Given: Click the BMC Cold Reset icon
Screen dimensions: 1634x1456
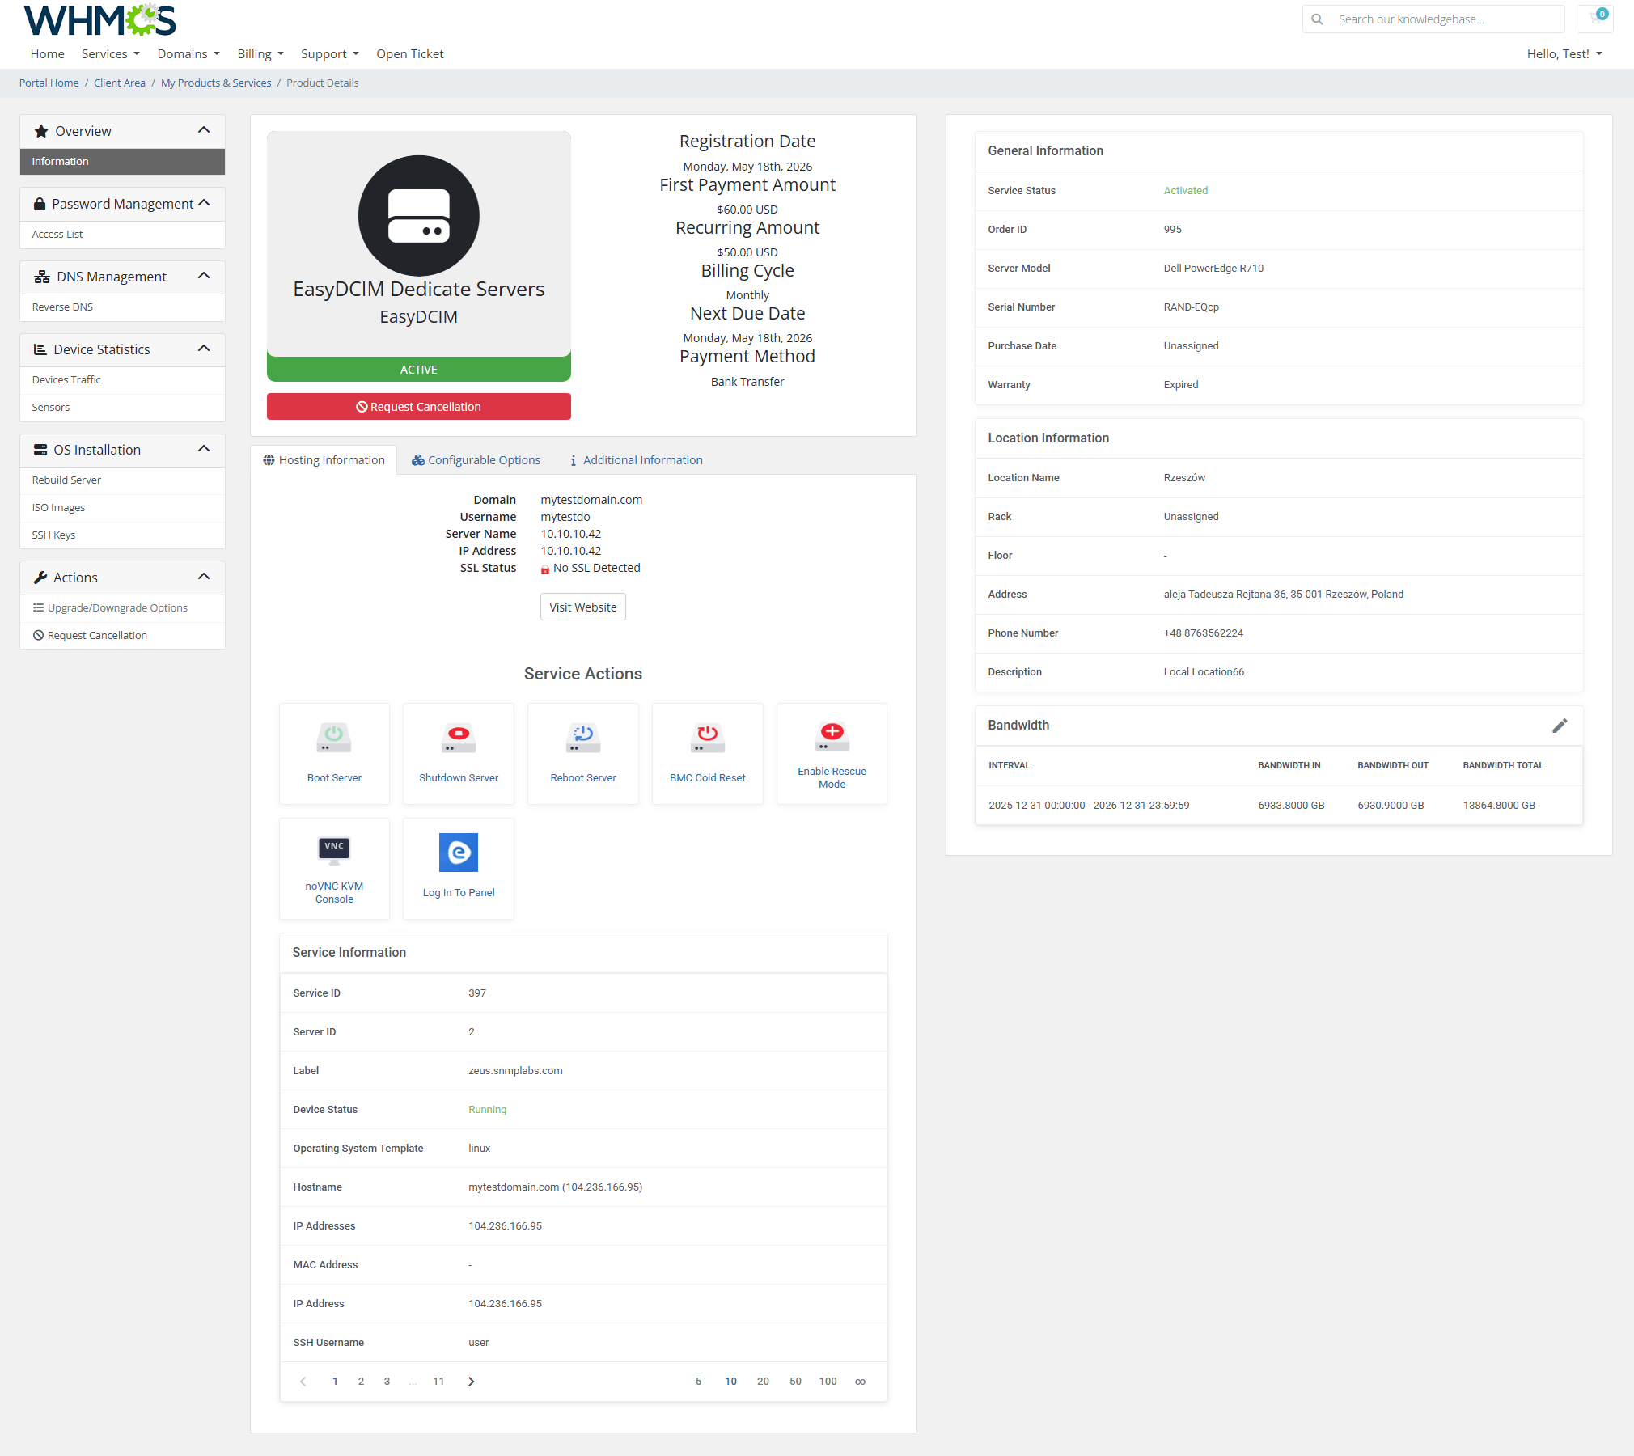Looking at the screenshot, I should 708,737.
